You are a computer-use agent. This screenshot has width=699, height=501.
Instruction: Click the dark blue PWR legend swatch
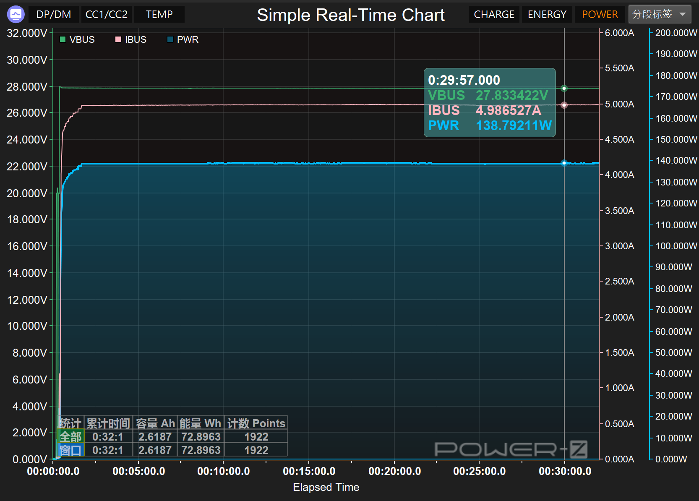(170, 39)
